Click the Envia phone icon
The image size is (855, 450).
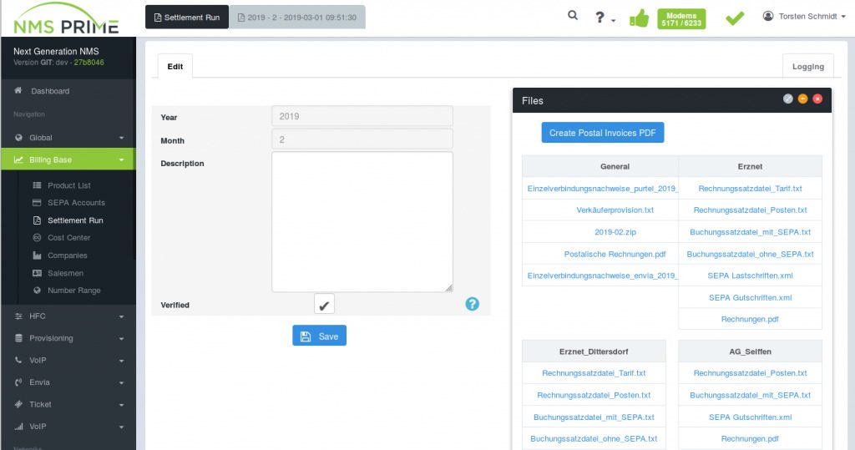18,382
